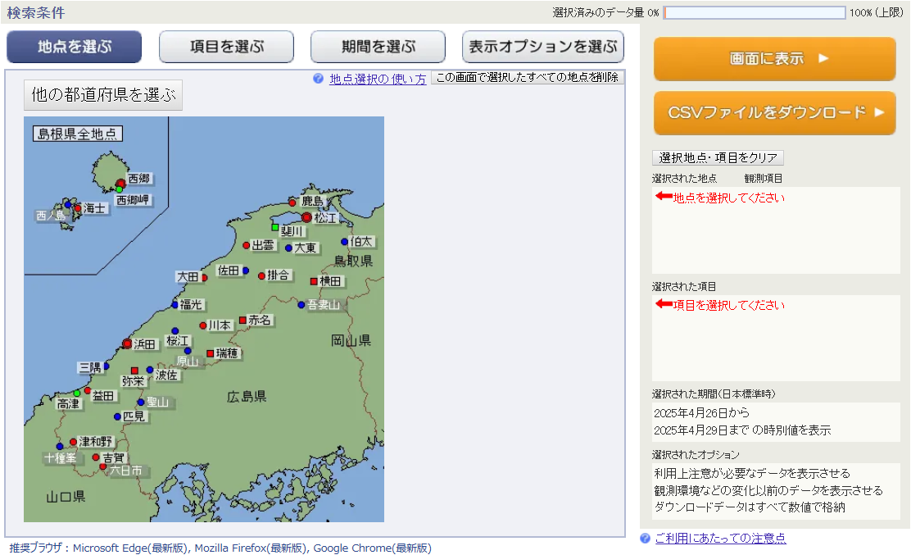The image size is (911, 555).
Task: Select the 浜田 station red marker
Action: [127, 343]
